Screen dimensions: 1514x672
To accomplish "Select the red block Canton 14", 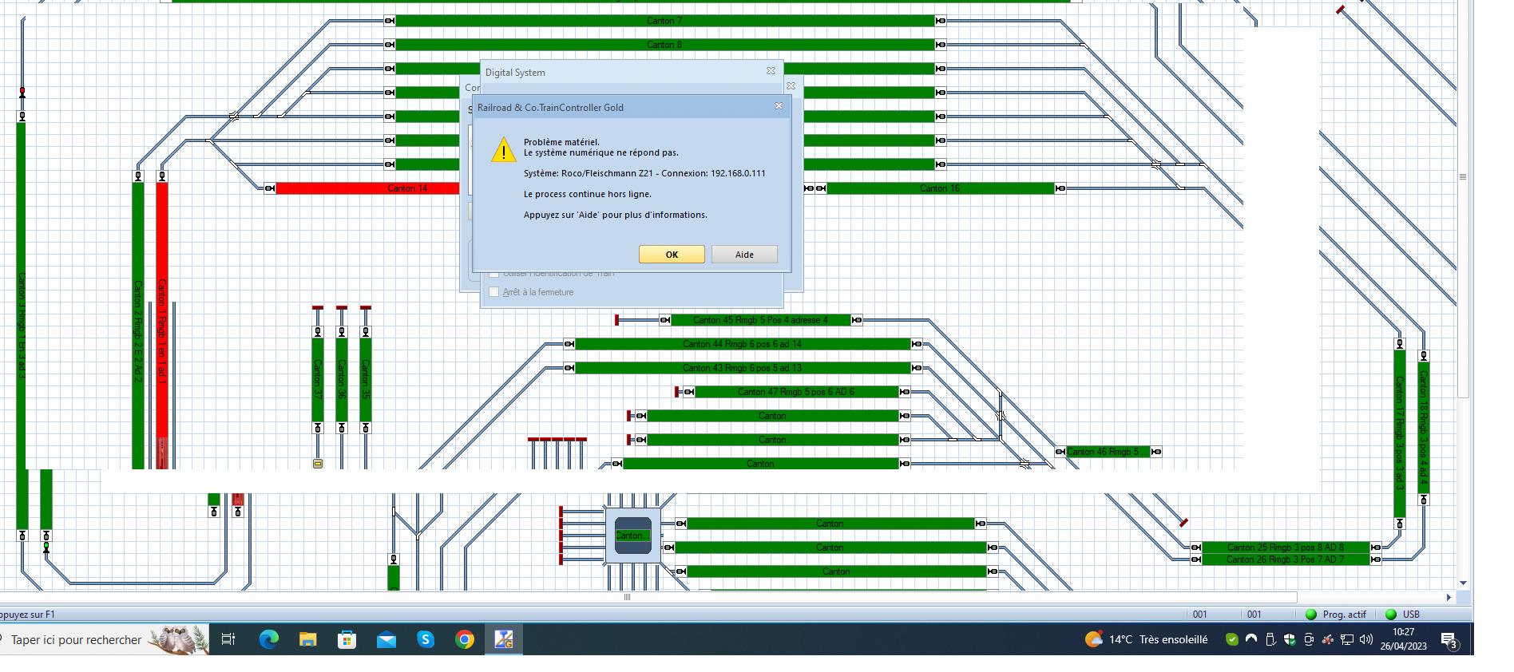I will pyautogui.click(x=367, y=188).
